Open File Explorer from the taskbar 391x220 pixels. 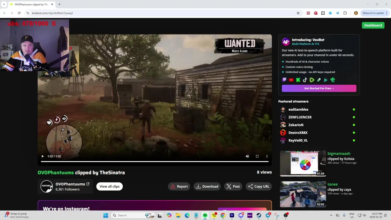[178, 215]
